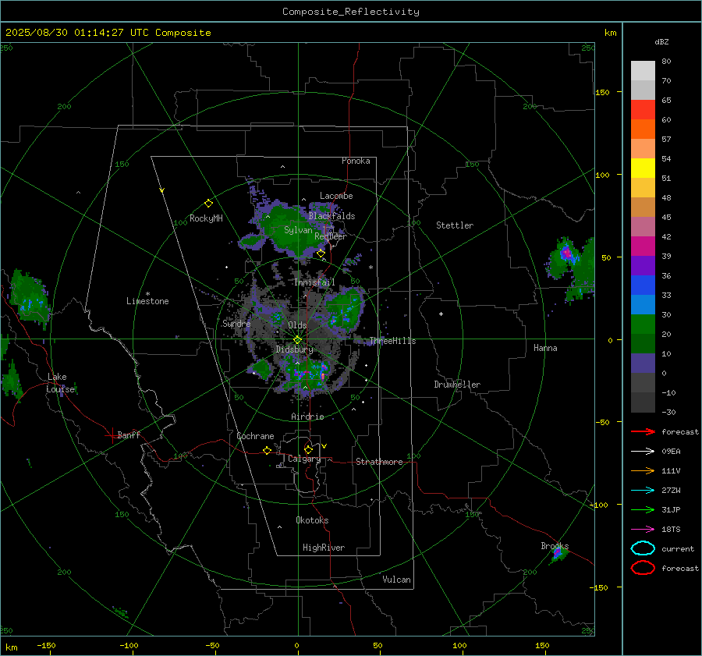
Task: Click the white 09EA arrow legend icon
Action: pyautogui.click(x=643, y=452)
